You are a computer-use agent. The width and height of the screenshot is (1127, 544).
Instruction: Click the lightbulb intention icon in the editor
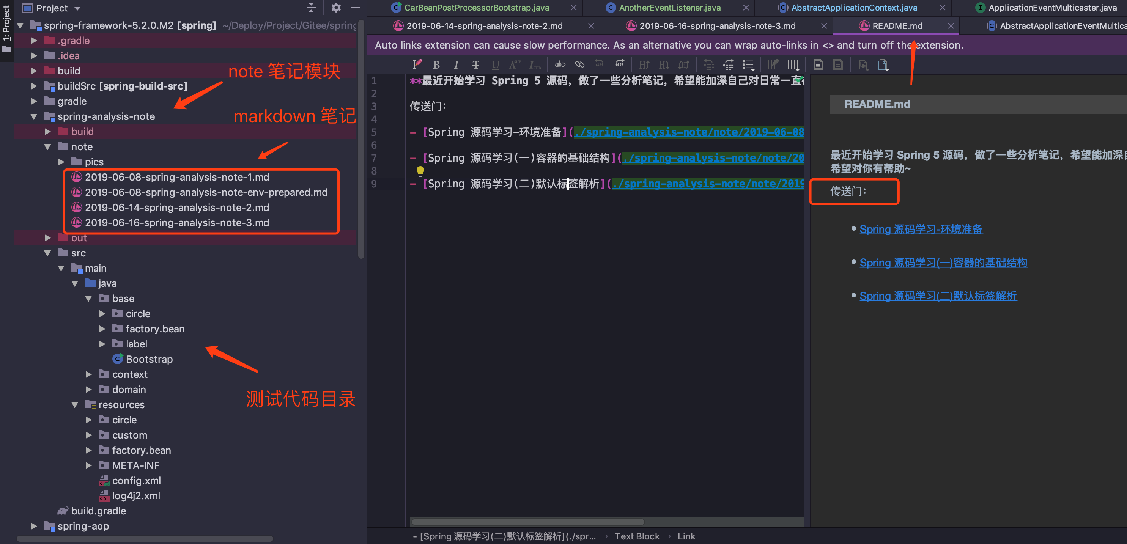(420, 171)
